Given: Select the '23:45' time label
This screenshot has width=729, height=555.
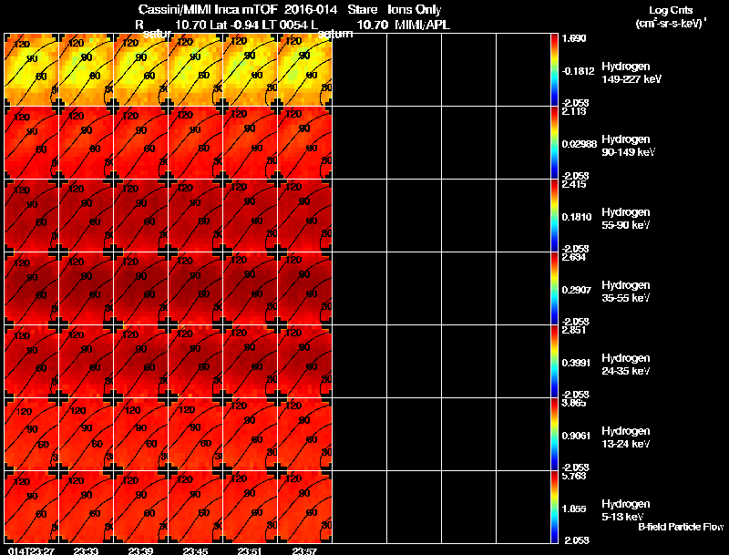Looking at the screenshot, I should coord(195,550).
